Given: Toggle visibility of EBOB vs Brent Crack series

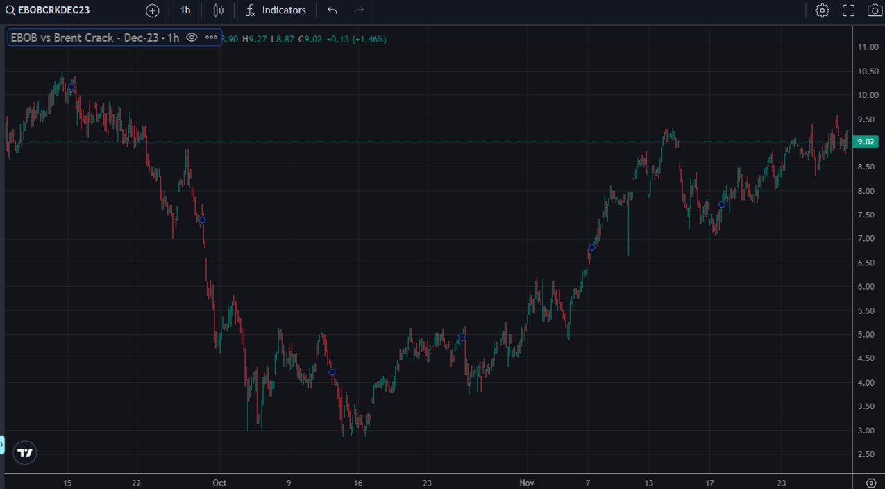Looking at the screenshot, I should 192,38.
